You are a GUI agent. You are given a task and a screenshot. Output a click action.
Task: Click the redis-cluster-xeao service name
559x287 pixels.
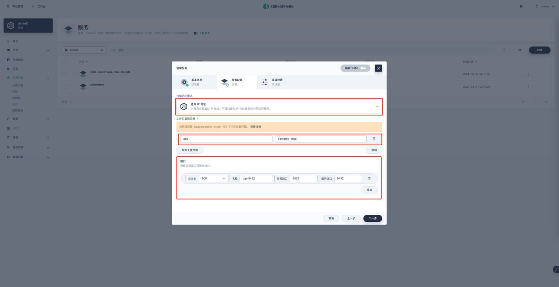pyautogui.click(x=110, y=72)
